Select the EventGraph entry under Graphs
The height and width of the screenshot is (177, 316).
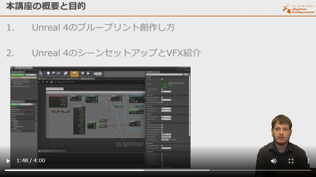click(16, 109)
